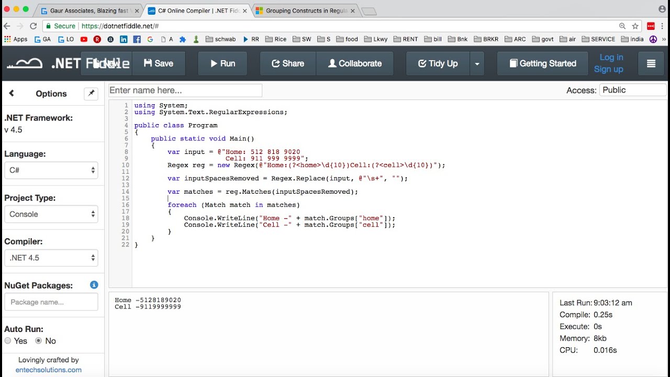Open the entechsolutions.com link
Screen dimensions: 670x377
pos(49,370)
